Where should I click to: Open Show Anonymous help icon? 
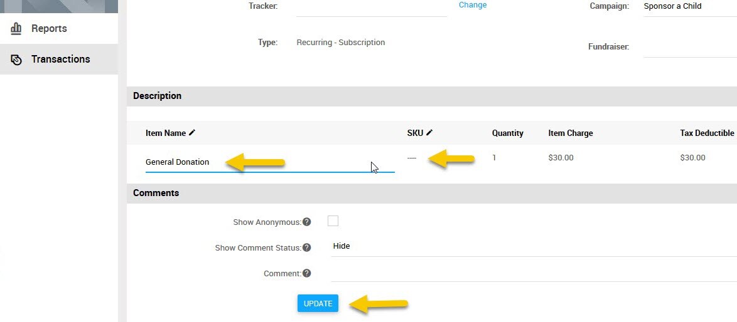(x=306, y=222)
